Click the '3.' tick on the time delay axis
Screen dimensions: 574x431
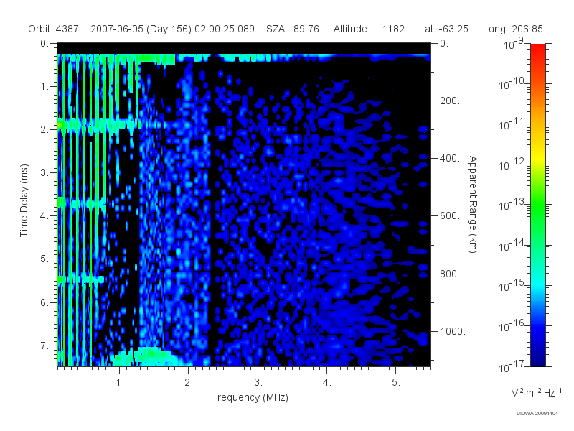tap(44, 172)
